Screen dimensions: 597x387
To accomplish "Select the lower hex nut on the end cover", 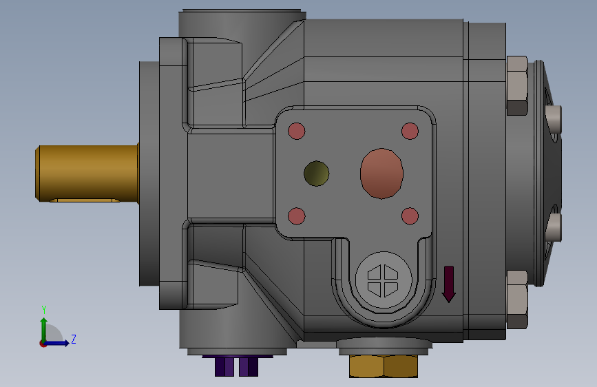I will (517, 300).
